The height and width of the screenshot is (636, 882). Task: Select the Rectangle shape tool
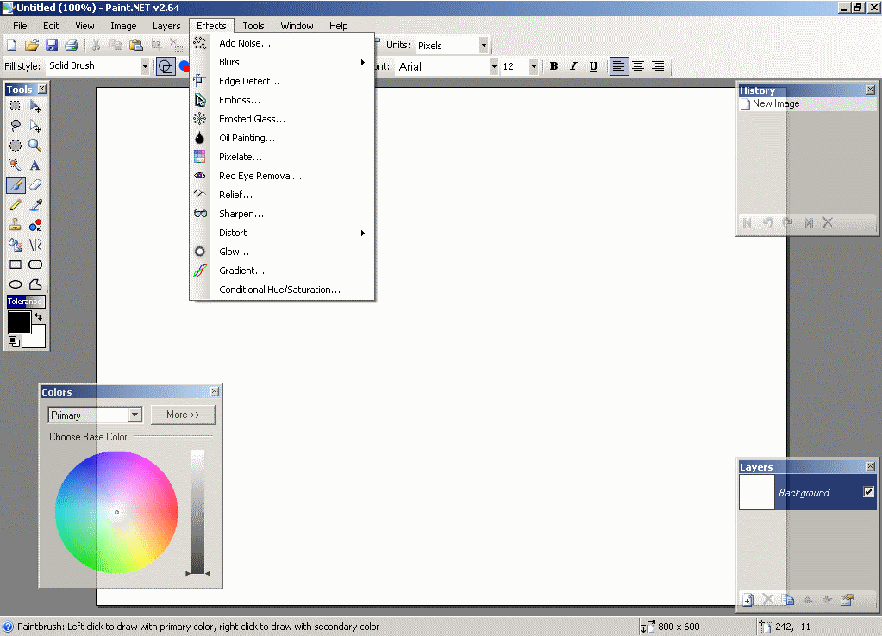(x=16, y=265)
